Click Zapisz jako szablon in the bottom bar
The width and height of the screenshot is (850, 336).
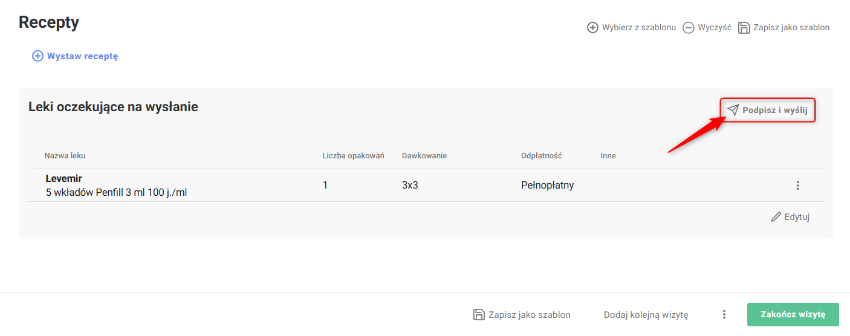(530, 314)
